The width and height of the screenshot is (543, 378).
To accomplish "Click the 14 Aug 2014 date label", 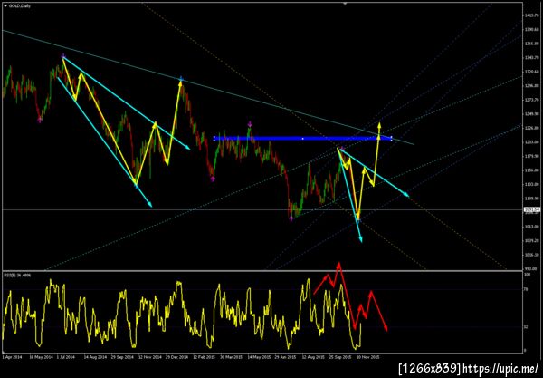I will point(95,357).
